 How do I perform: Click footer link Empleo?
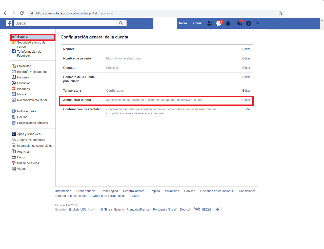pyautogui.click(x=155, y=191)
